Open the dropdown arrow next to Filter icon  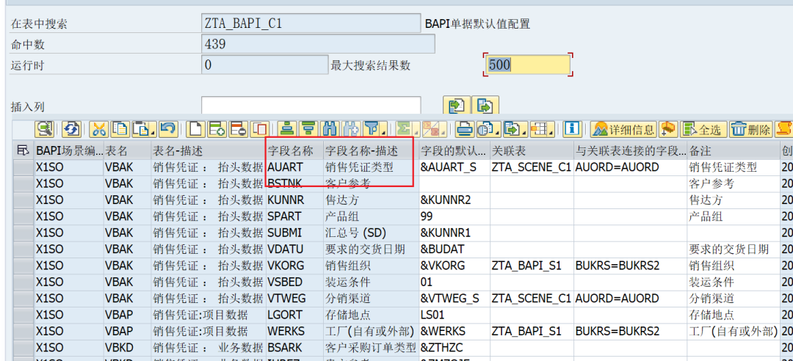[384, 133]
